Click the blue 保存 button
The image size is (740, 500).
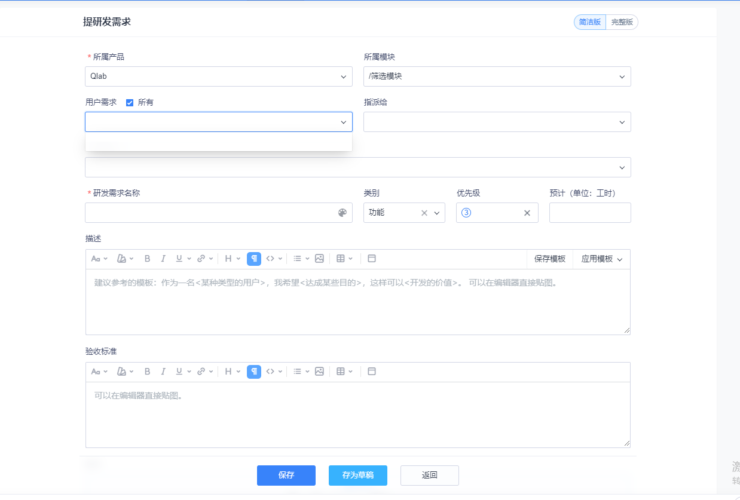pyautogui.click(x=286, y=476)
